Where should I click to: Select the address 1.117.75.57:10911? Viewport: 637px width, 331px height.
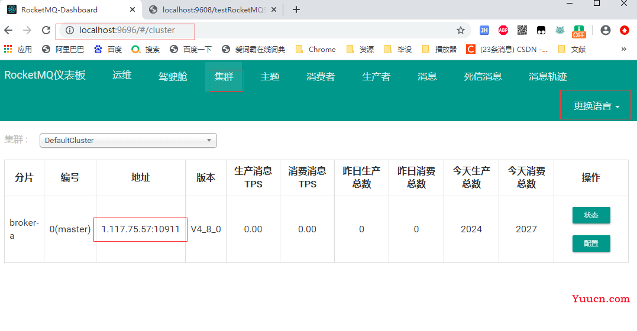pyautogui.click(x=140, y=229)
